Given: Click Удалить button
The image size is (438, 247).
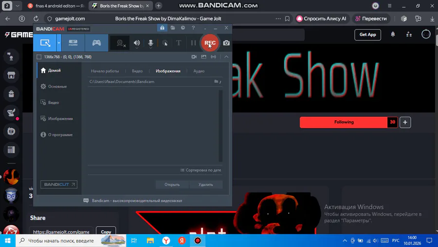Looking at the screenshot, I should click(206, 184).
